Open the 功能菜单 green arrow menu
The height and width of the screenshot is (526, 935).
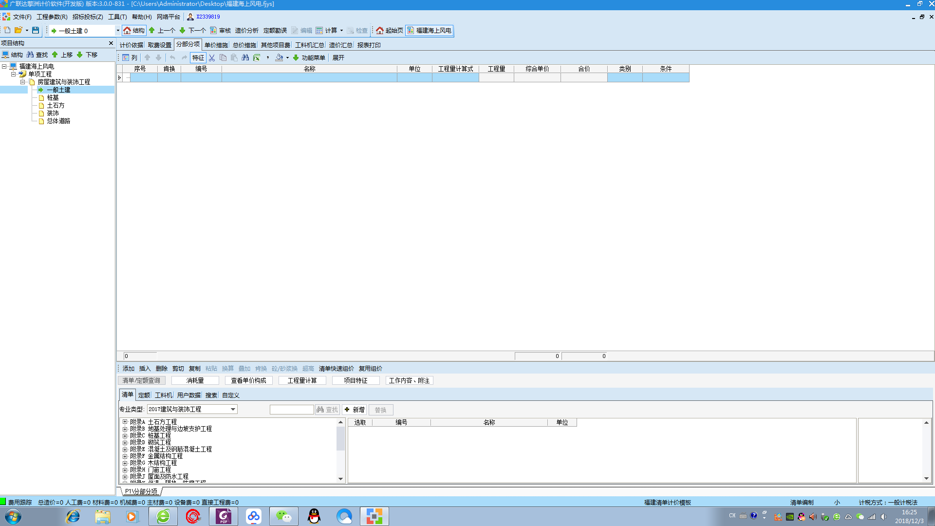[309, 57]
